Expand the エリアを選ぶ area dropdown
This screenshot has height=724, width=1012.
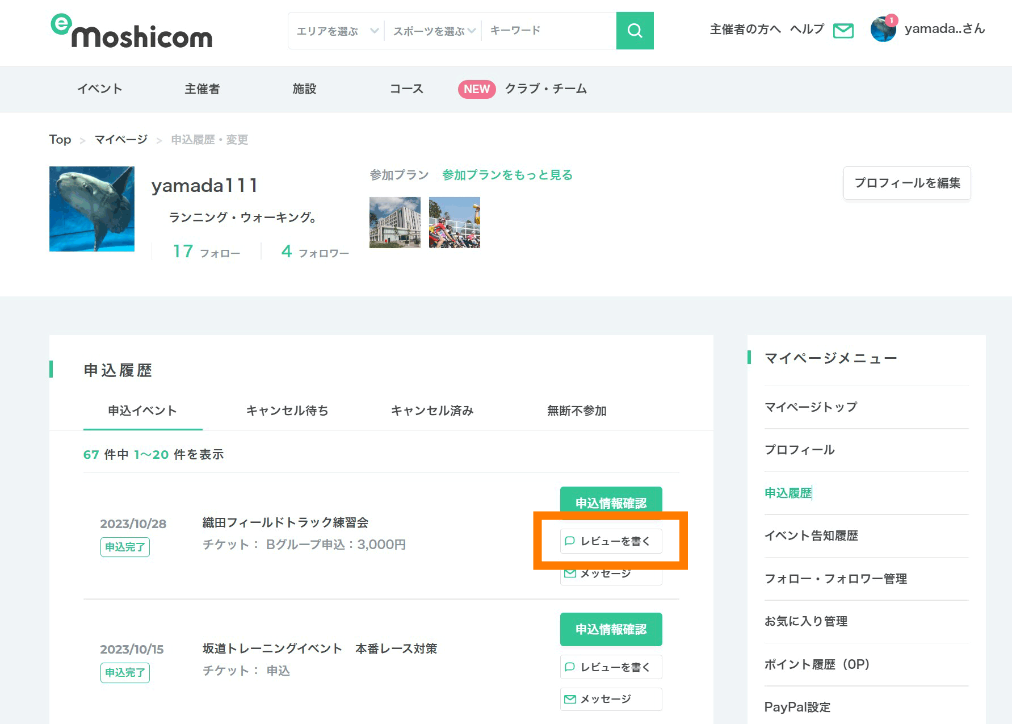click(337, 31)
